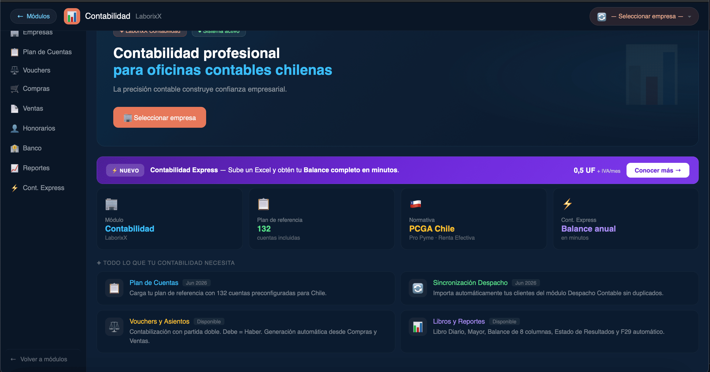Click the Balance anual value text

click(x=588, y=229)
